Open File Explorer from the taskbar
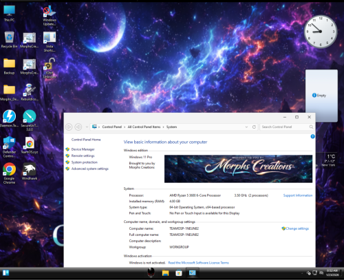 pos(165,273)
